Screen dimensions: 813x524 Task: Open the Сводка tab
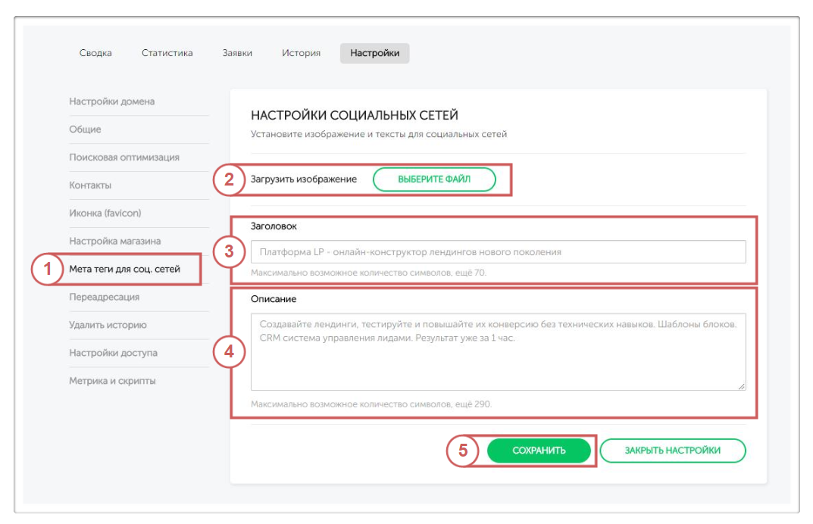95,53
